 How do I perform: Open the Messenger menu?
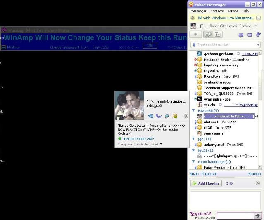[x=198, y=11]
